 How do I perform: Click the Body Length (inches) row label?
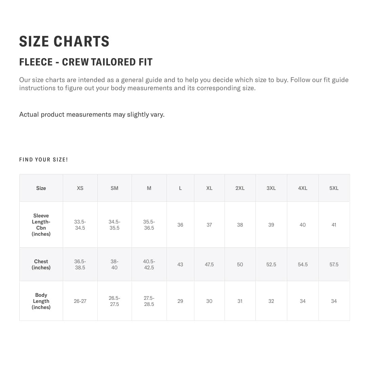tap(41, 301)
